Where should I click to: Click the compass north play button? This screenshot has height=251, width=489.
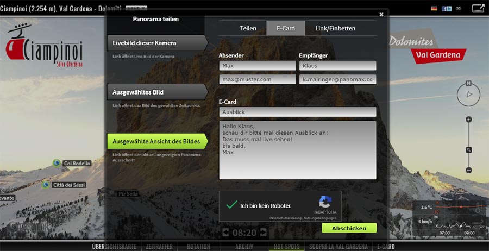click(468, 95)
